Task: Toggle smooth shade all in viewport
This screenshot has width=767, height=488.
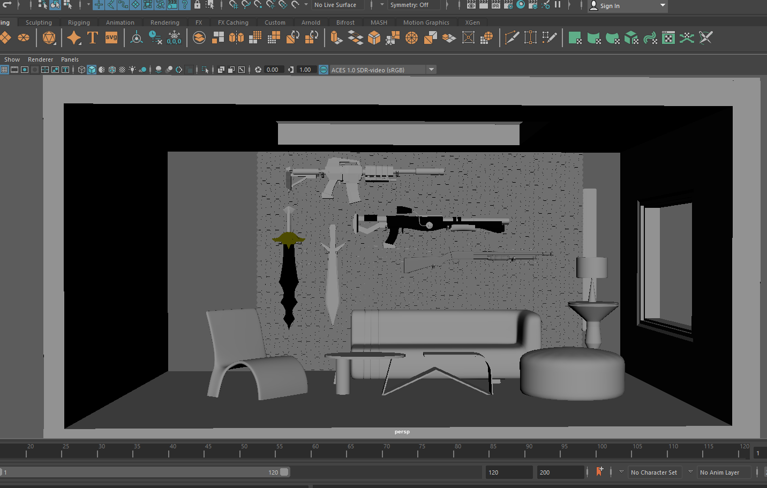Action: 92,70
